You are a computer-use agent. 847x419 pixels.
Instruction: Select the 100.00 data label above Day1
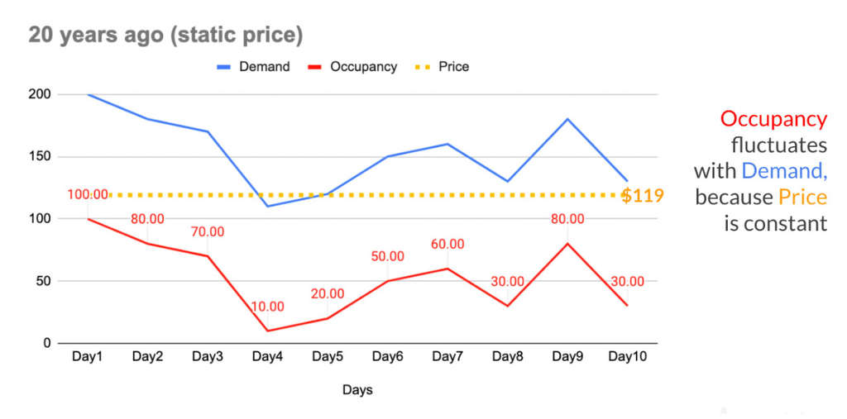(88, 195)
